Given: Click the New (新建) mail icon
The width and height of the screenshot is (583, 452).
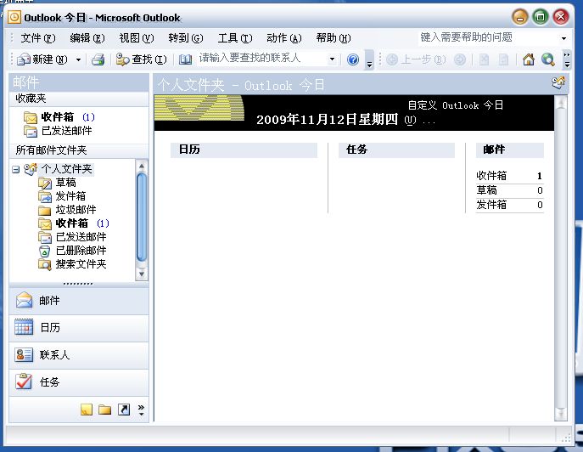Looking at the screenshot, I should [24, 59].
